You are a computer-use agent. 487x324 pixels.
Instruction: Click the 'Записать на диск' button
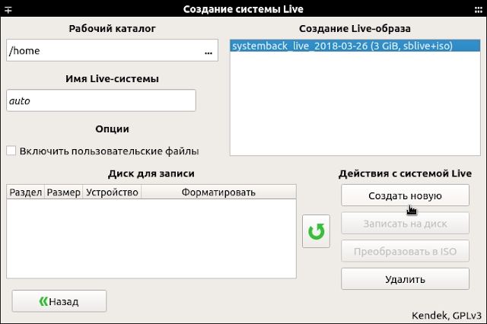pos(405,224)
